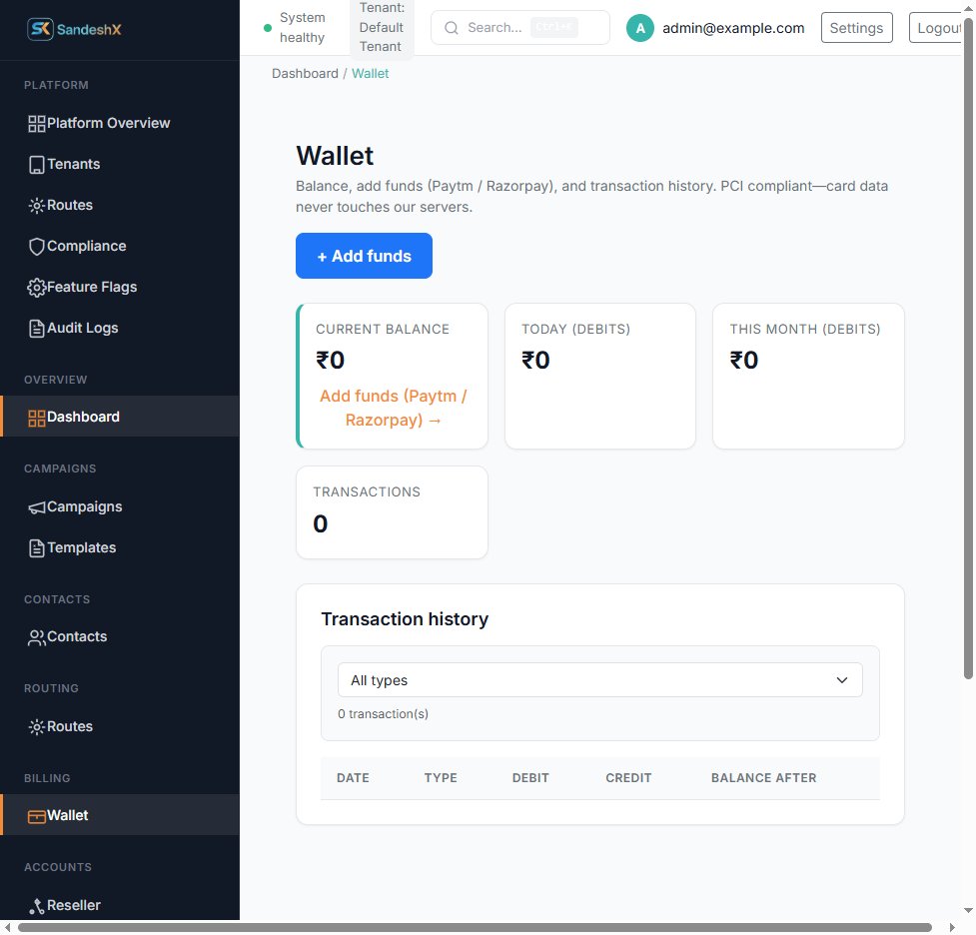Open Campaigns menu item
Screen dimensions: 976x935
[x=120, y=507]
